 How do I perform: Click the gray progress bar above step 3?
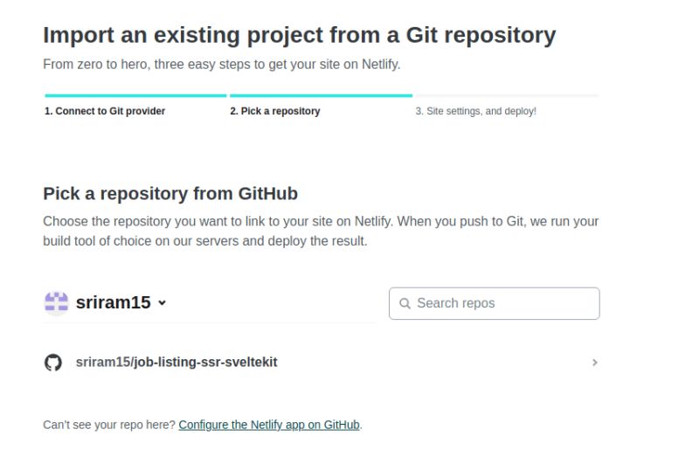[507, 95]
